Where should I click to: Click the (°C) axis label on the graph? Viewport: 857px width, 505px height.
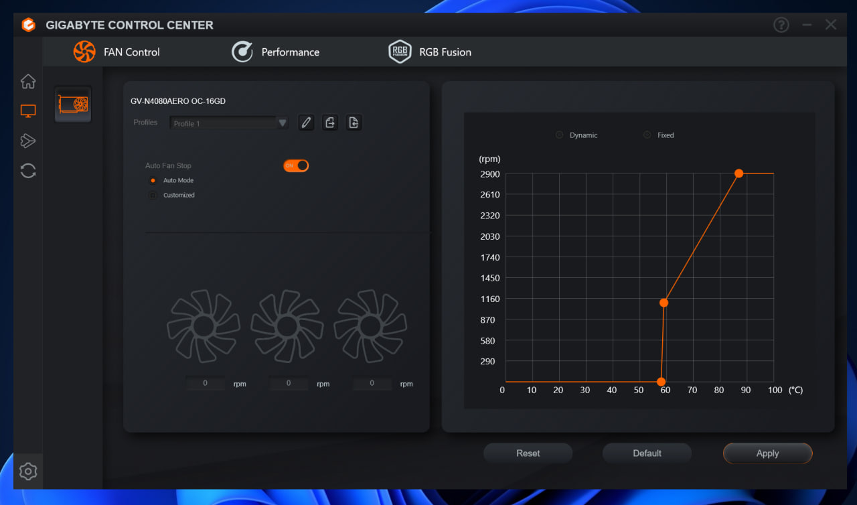pyautogui.click(x=795, y=390)
